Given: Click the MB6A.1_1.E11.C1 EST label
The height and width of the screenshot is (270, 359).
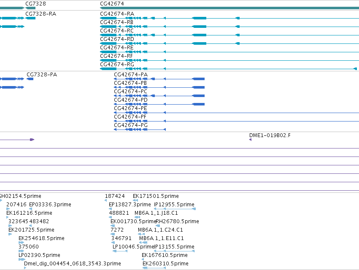Looking at the screenshot, I should coord(162,238).
